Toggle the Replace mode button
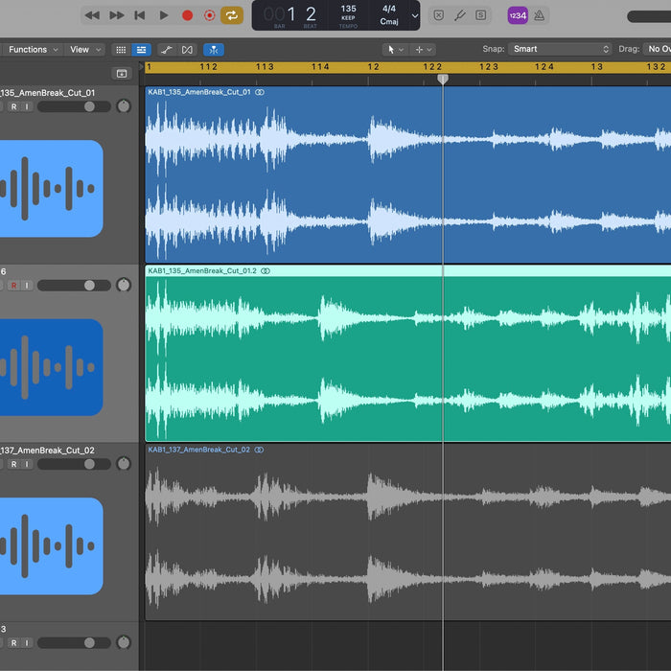Screen dimensions: 671x671 (439, 16)
